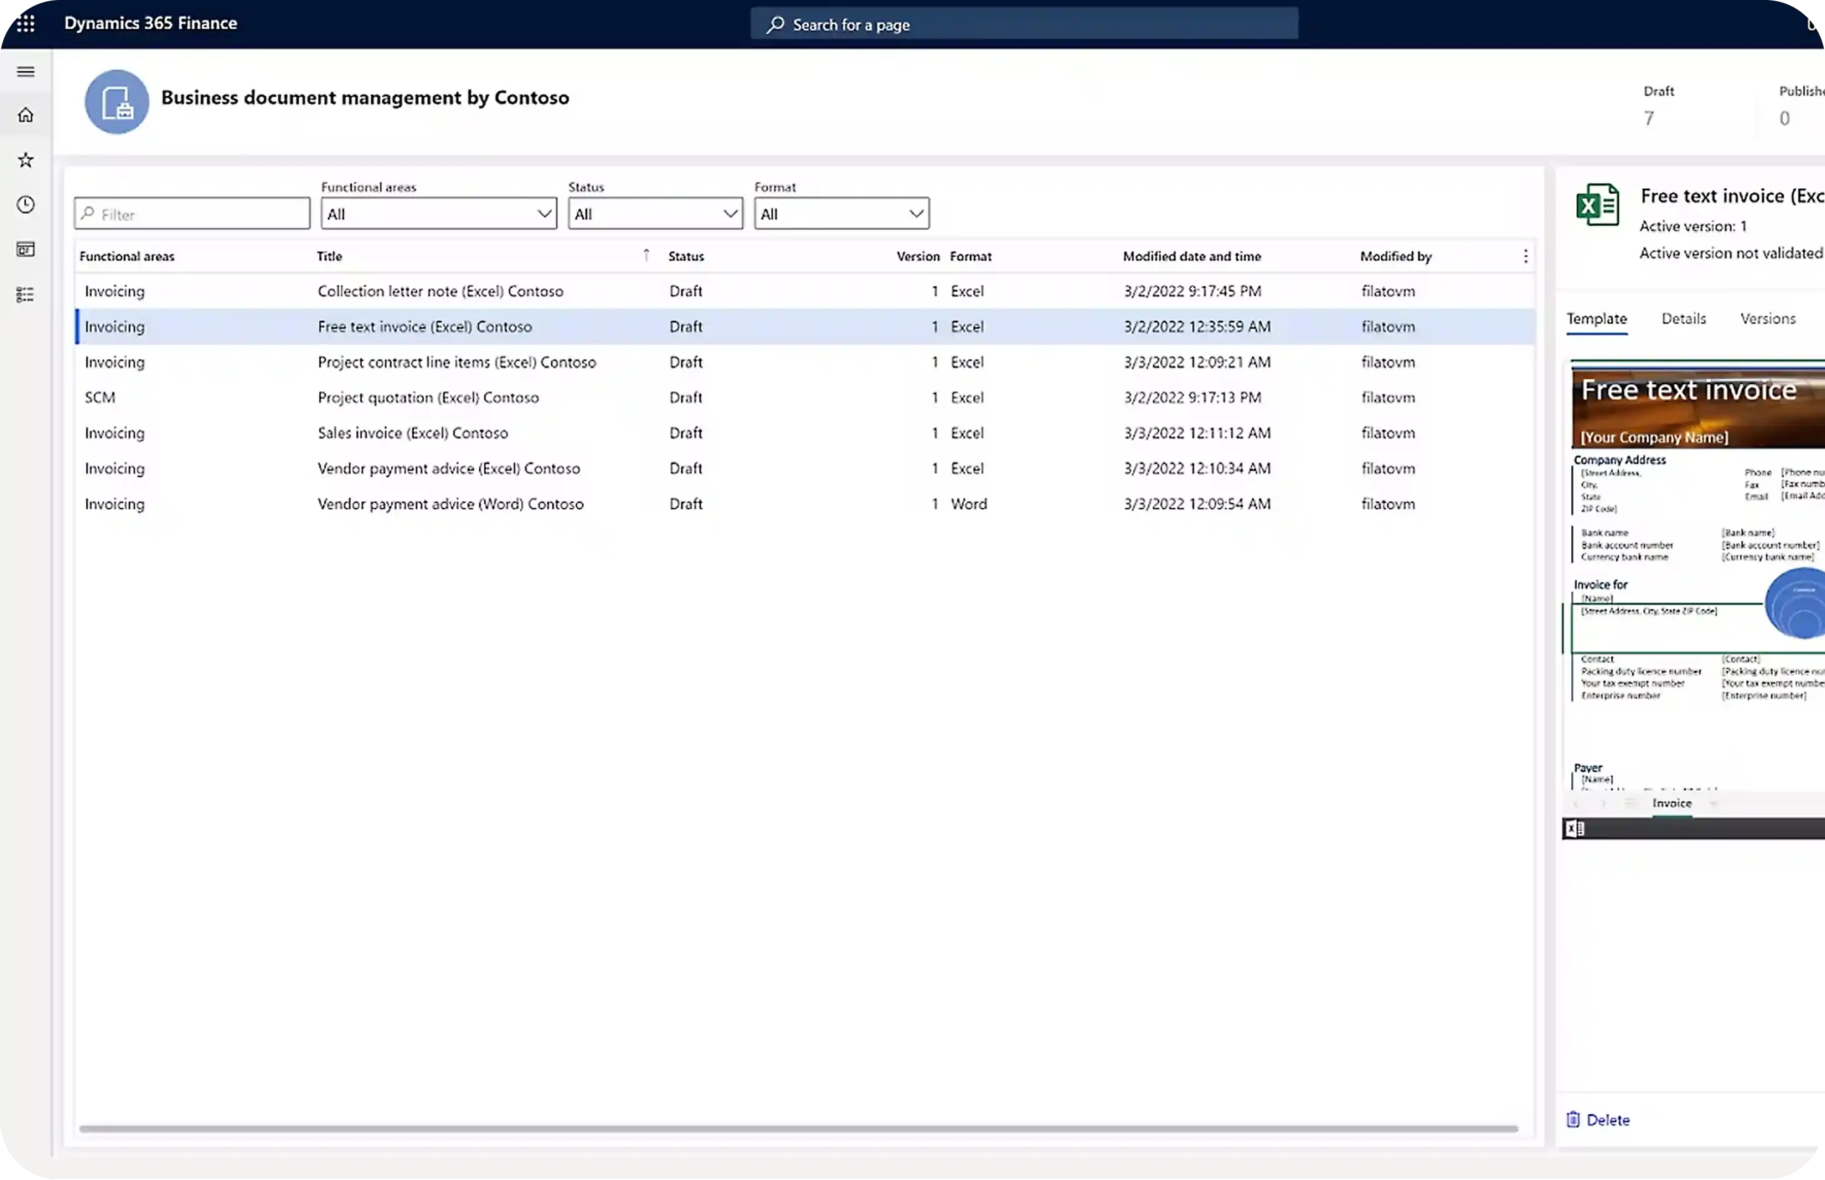Screen dimensions: 1825x1180
Task: Expand the Functional areas dropdown
Action: tap(438, 214)
